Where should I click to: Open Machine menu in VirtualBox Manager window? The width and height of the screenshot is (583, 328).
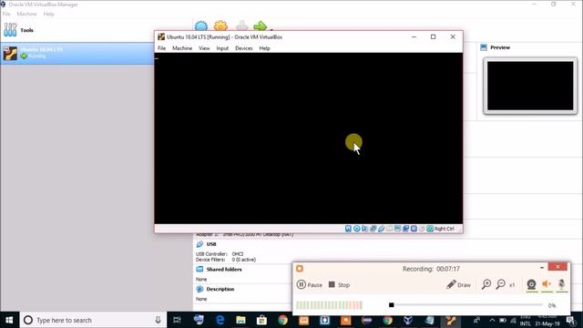[x=26, y=14]
